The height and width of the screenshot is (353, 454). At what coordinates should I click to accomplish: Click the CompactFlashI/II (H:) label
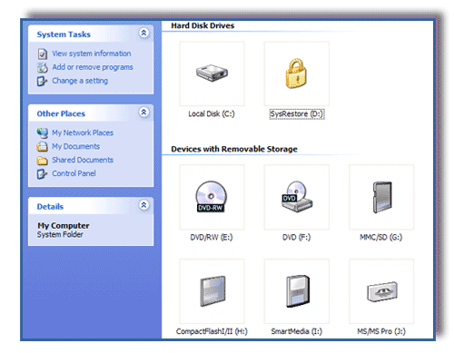[x=212, y=331]
